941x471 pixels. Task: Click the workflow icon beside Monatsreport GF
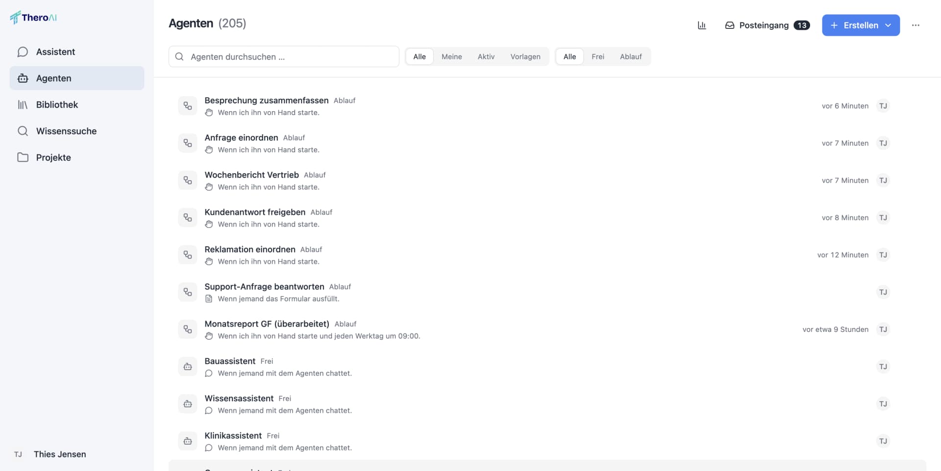tap(188, 329)
